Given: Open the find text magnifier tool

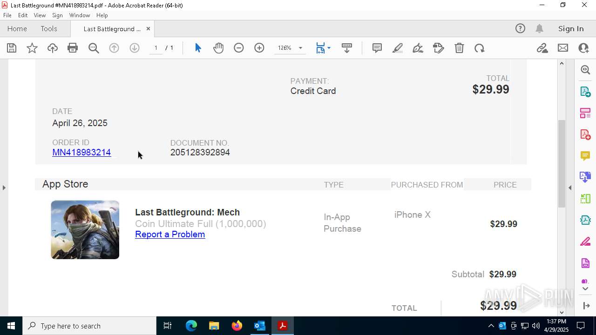Looking at the screenshot, I should coord(94,48).
